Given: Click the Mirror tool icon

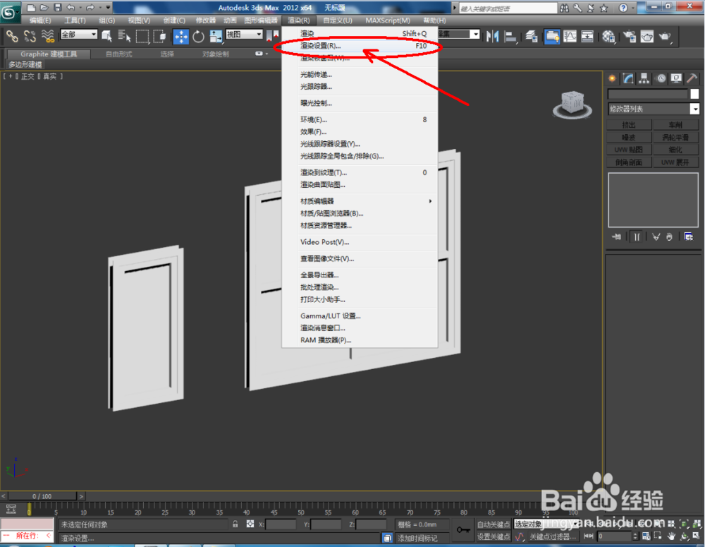Looking at the screenshot, I should click(x=493, y=37).
